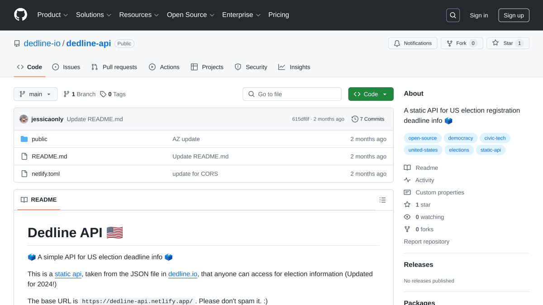This screenshot has width=543, height=305.
Task: Click the Fork button
Action: click(462, 43)
